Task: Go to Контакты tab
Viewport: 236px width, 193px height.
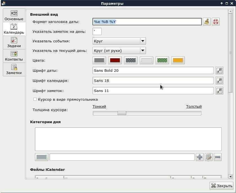Action: pos(14,56)
